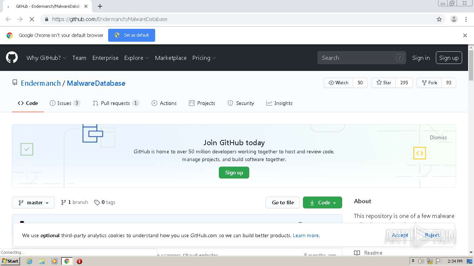Expand the green Code download dropdown
The height and width of the screenshot is (266, 474).
pos(322,202)
